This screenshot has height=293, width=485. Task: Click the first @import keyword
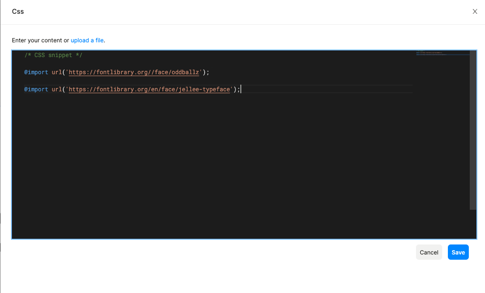pos(36,72)
